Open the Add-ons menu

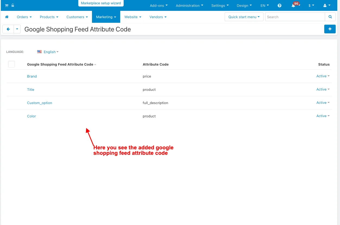(159, 5)
